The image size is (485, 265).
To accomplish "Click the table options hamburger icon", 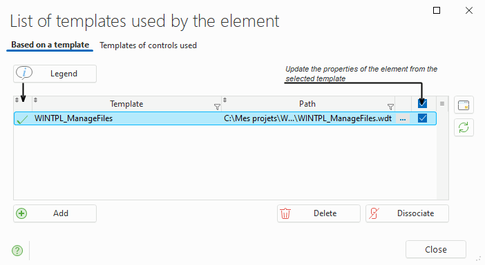I will click(442, 103).
